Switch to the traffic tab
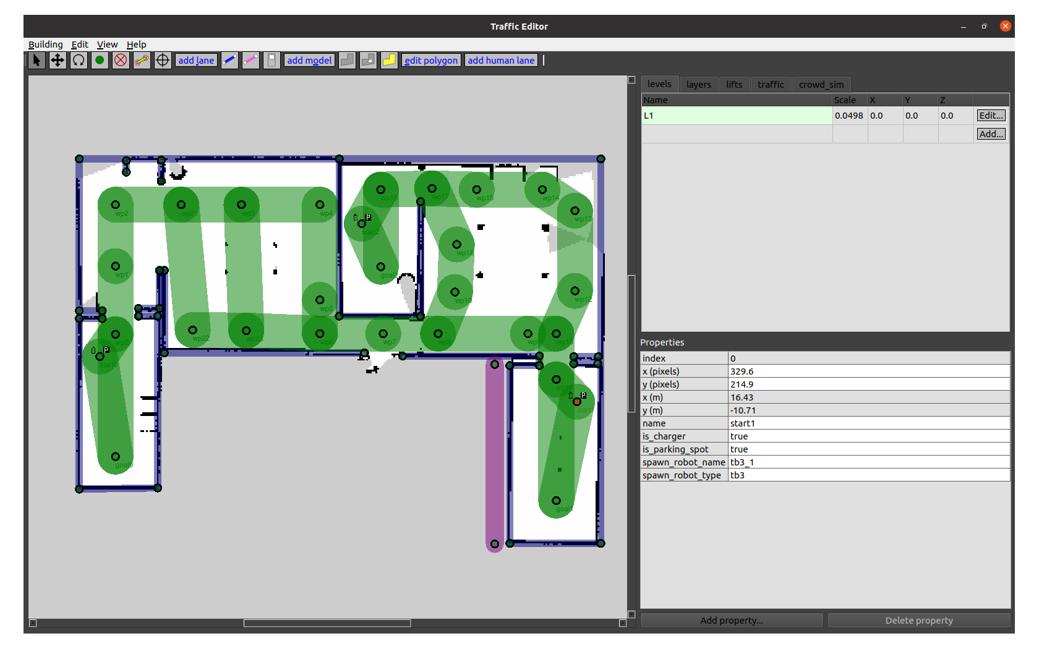This screenshot has height=649, width=1039. tap(770, 85)
